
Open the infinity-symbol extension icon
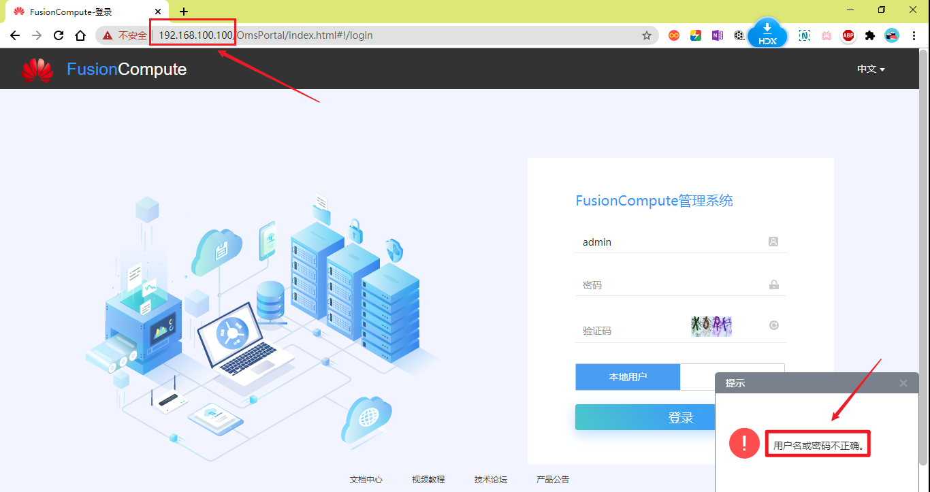tap(674, 35)
